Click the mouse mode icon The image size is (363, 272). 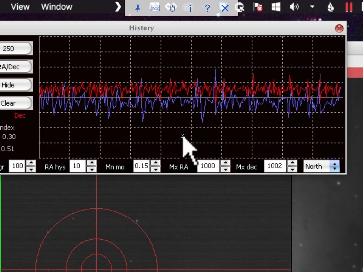click(171, 8)
